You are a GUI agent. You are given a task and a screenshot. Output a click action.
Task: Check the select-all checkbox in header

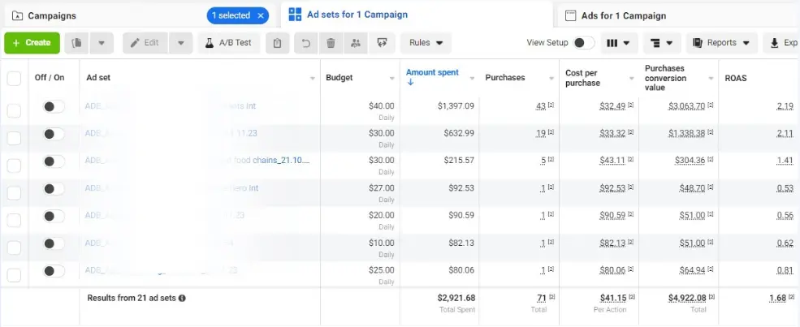point(14,79)
